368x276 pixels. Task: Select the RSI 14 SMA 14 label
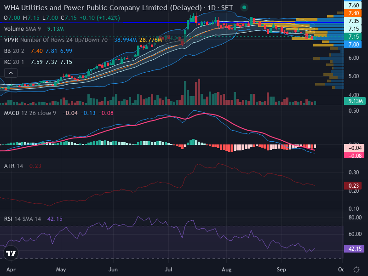point(23,219)
